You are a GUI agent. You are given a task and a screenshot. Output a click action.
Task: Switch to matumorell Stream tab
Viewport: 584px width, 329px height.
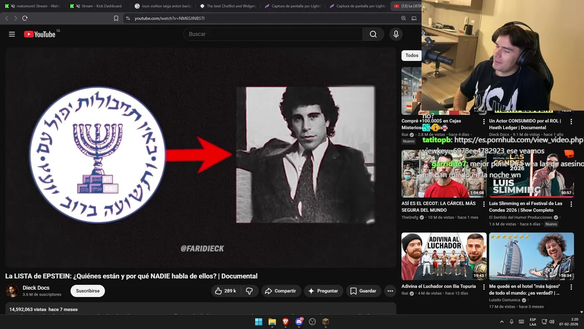(32, 6)
